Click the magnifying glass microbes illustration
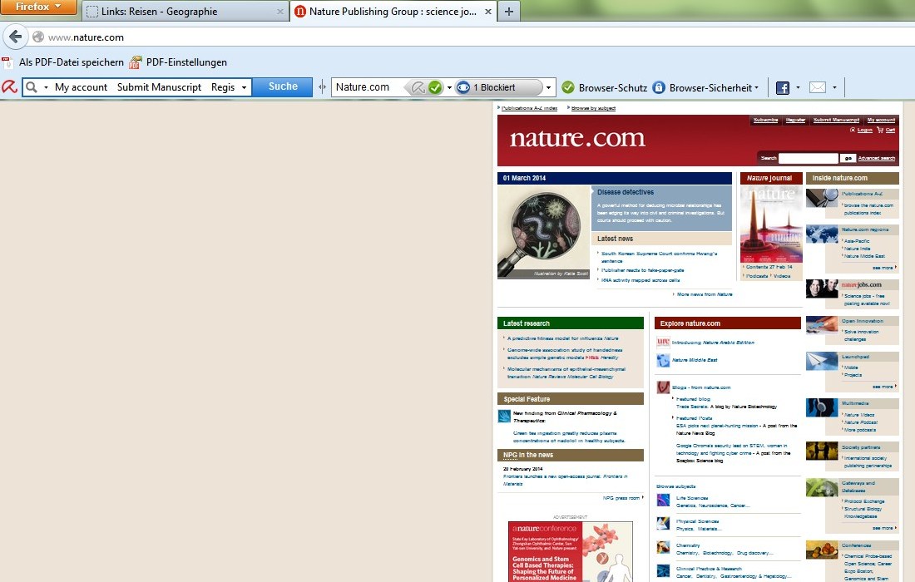The width and height of the screenshot is (915, 582). [x=543, y=232]
